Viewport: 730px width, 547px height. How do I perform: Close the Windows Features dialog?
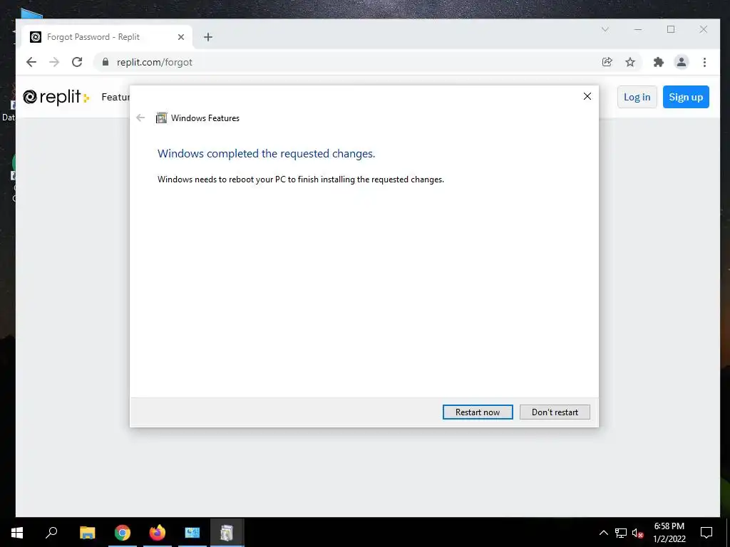coord(587,96)
